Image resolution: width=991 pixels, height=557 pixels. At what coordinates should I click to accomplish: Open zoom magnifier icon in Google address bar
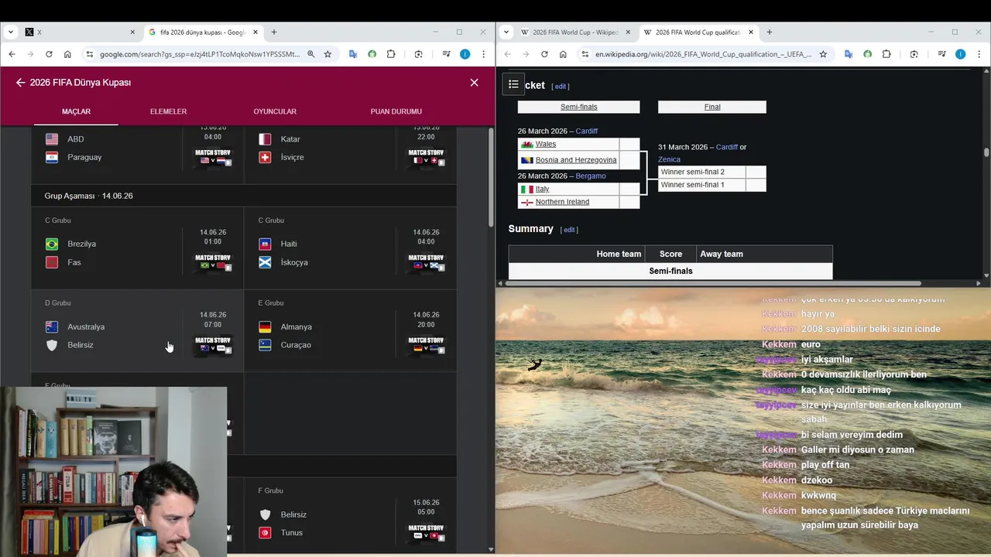(310, 54)
